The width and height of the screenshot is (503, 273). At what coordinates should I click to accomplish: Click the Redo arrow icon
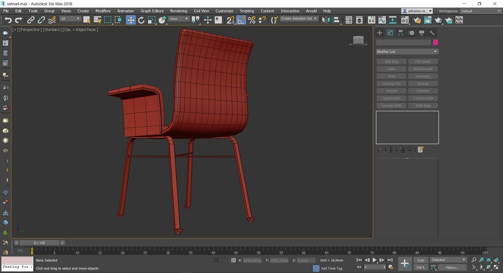[x=18, y=20]
